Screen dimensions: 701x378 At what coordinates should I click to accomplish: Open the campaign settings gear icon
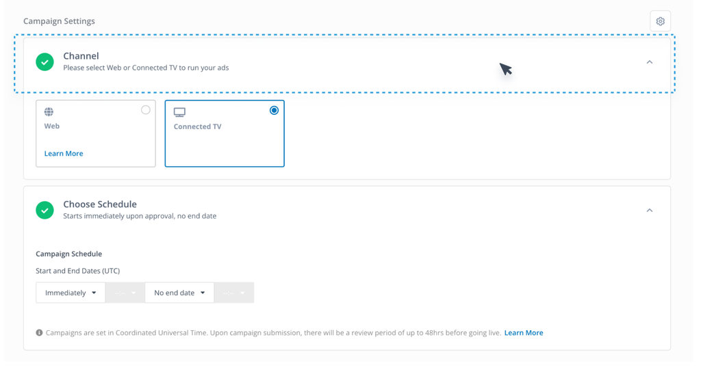660,21
